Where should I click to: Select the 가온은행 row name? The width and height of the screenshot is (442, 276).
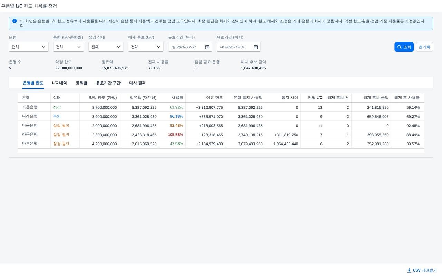coord(30,107)
